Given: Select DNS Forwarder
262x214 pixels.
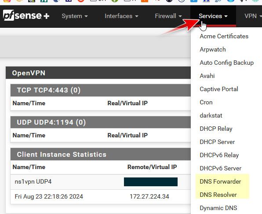Looking at the screenshot, I should 220,182.
